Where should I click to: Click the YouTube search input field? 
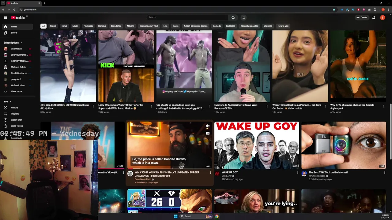click(x=187, y=17)
